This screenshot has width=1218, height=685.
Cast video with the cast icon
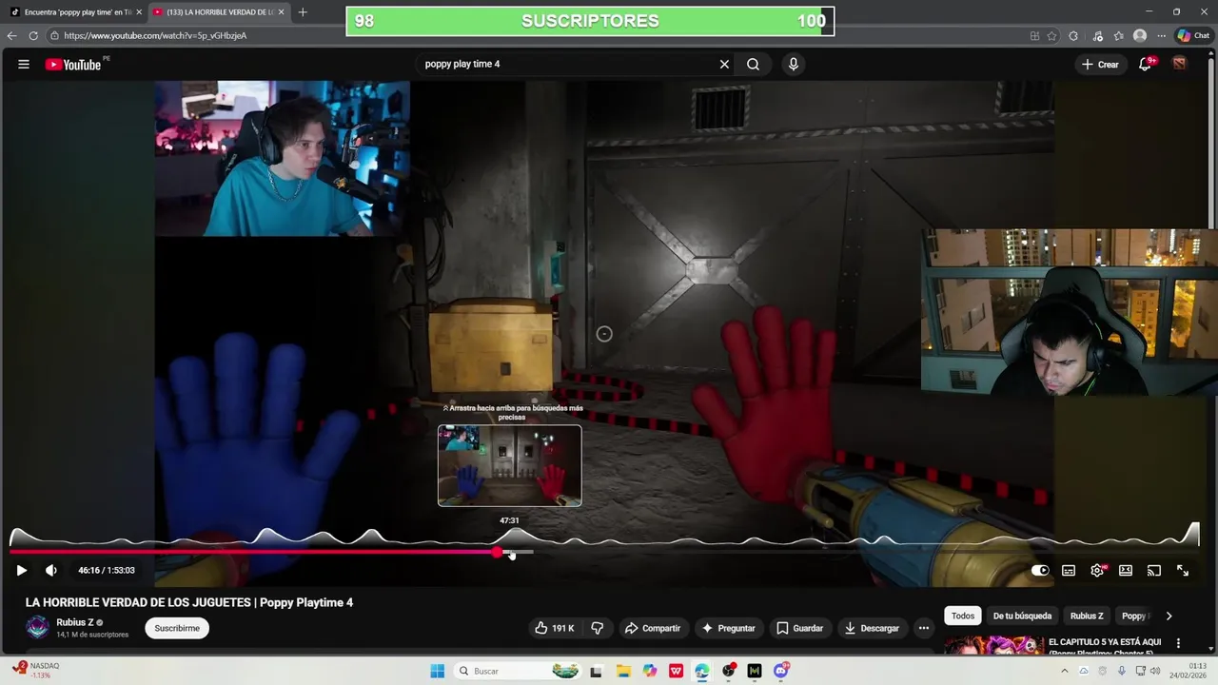[1154, 570]
